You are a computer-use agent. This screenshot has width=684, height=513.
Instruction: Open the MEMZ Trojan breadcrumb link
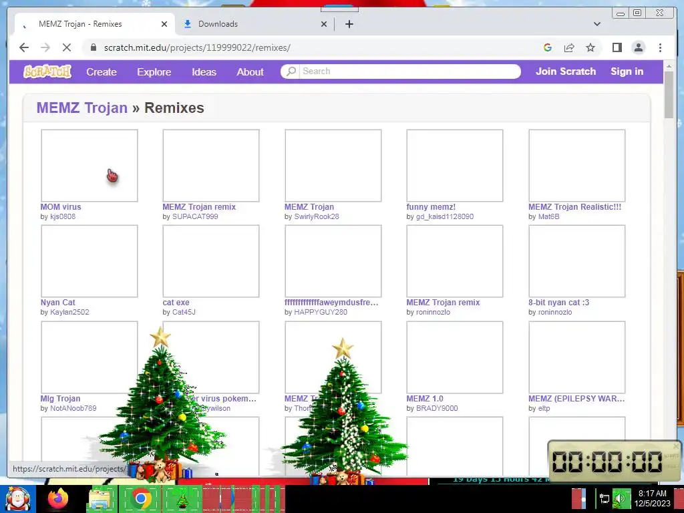click(82, 108)
